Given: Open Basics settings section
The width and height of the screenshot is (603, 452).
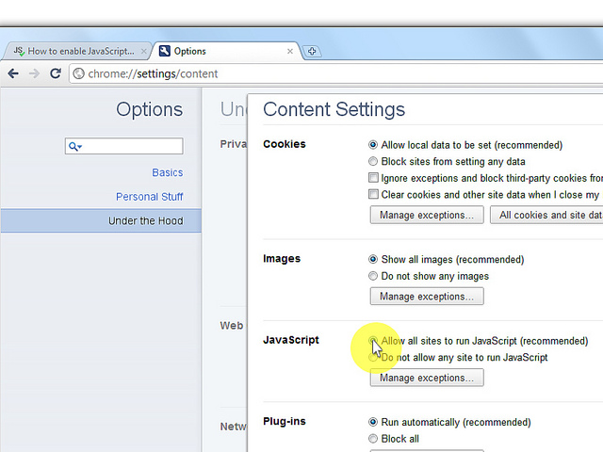Looking at the screenshot, I should click(167, 172).
